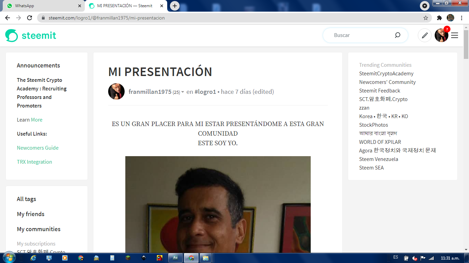Click the address bar URL
Screen dimensions: 469x263
tap(107, 18)
